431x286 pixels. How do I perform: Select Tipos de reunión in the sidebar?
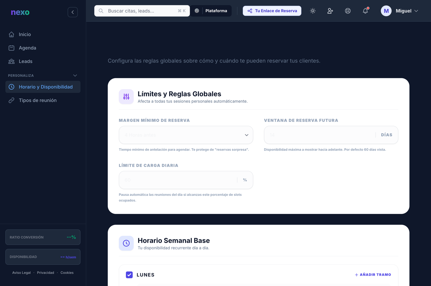tap(37, 100)
